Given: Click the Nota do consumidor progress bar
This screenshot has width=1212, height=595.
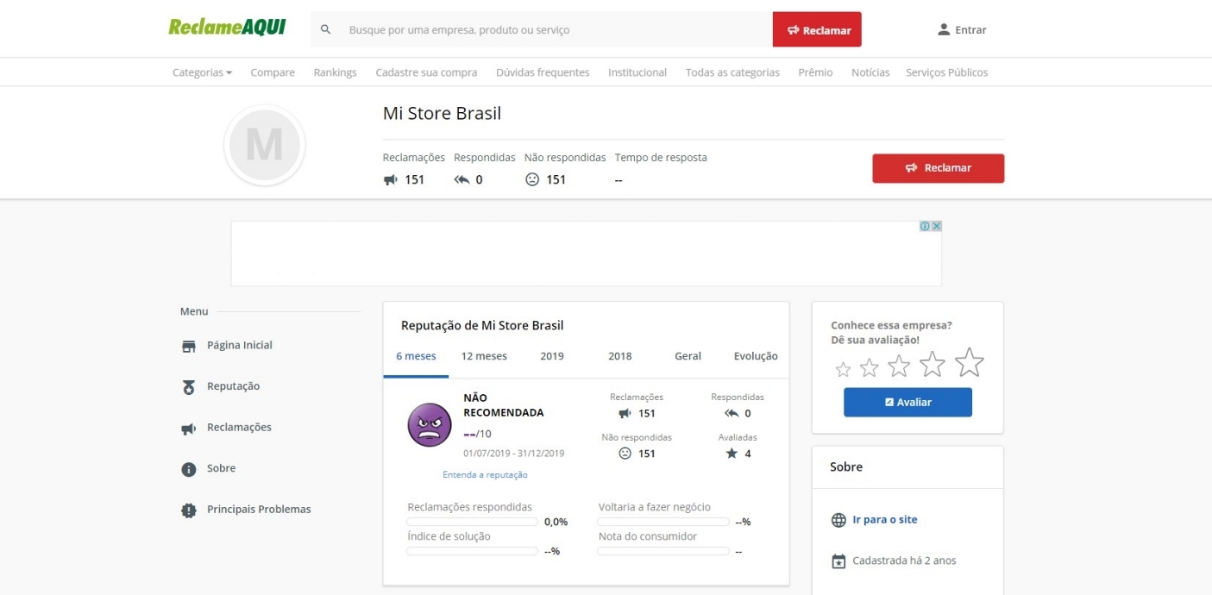Looking at the screenshot, I should coord(663,551).
